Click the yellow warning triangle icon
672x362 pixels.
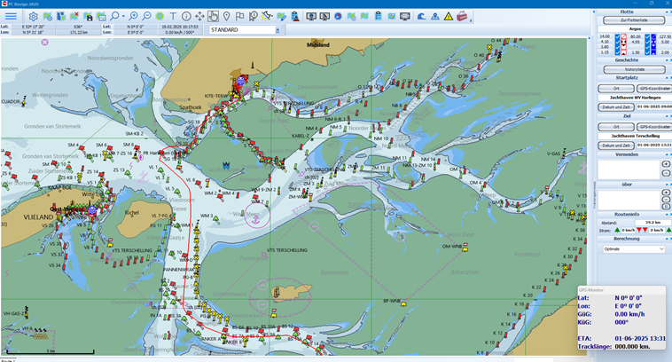(x=449, y=16)
